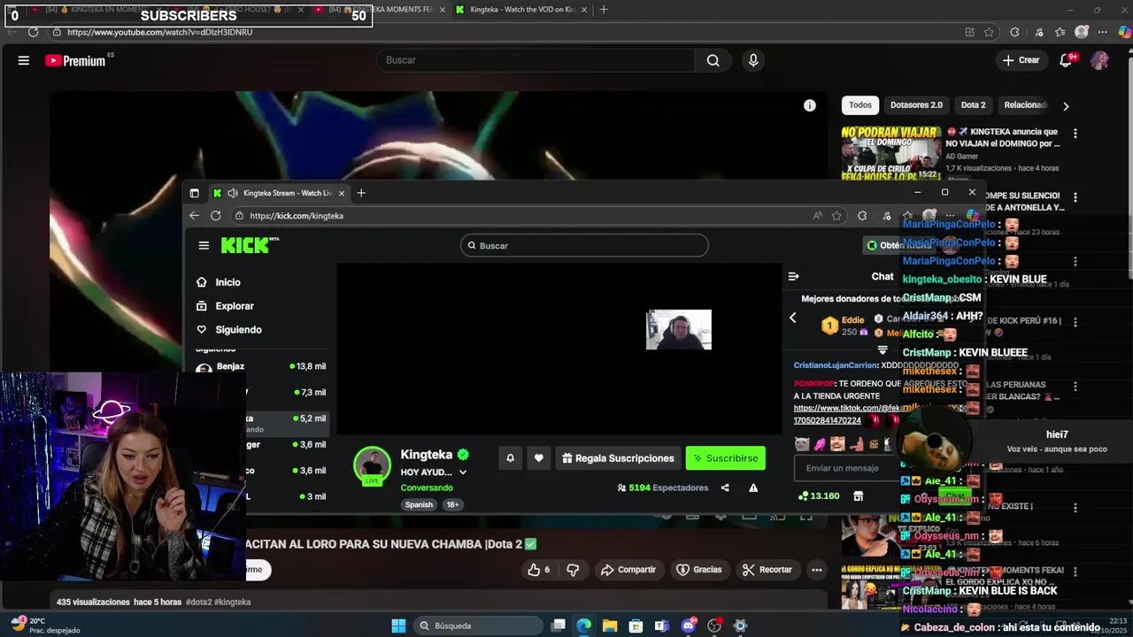
Task: Select the Todos filter chip
Action: click(860, 105)
